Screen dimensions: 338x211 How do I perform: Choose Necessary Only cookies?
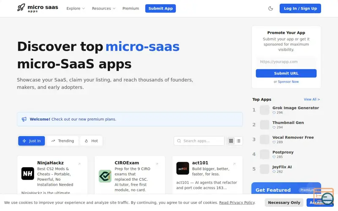[x=284, y=203]
